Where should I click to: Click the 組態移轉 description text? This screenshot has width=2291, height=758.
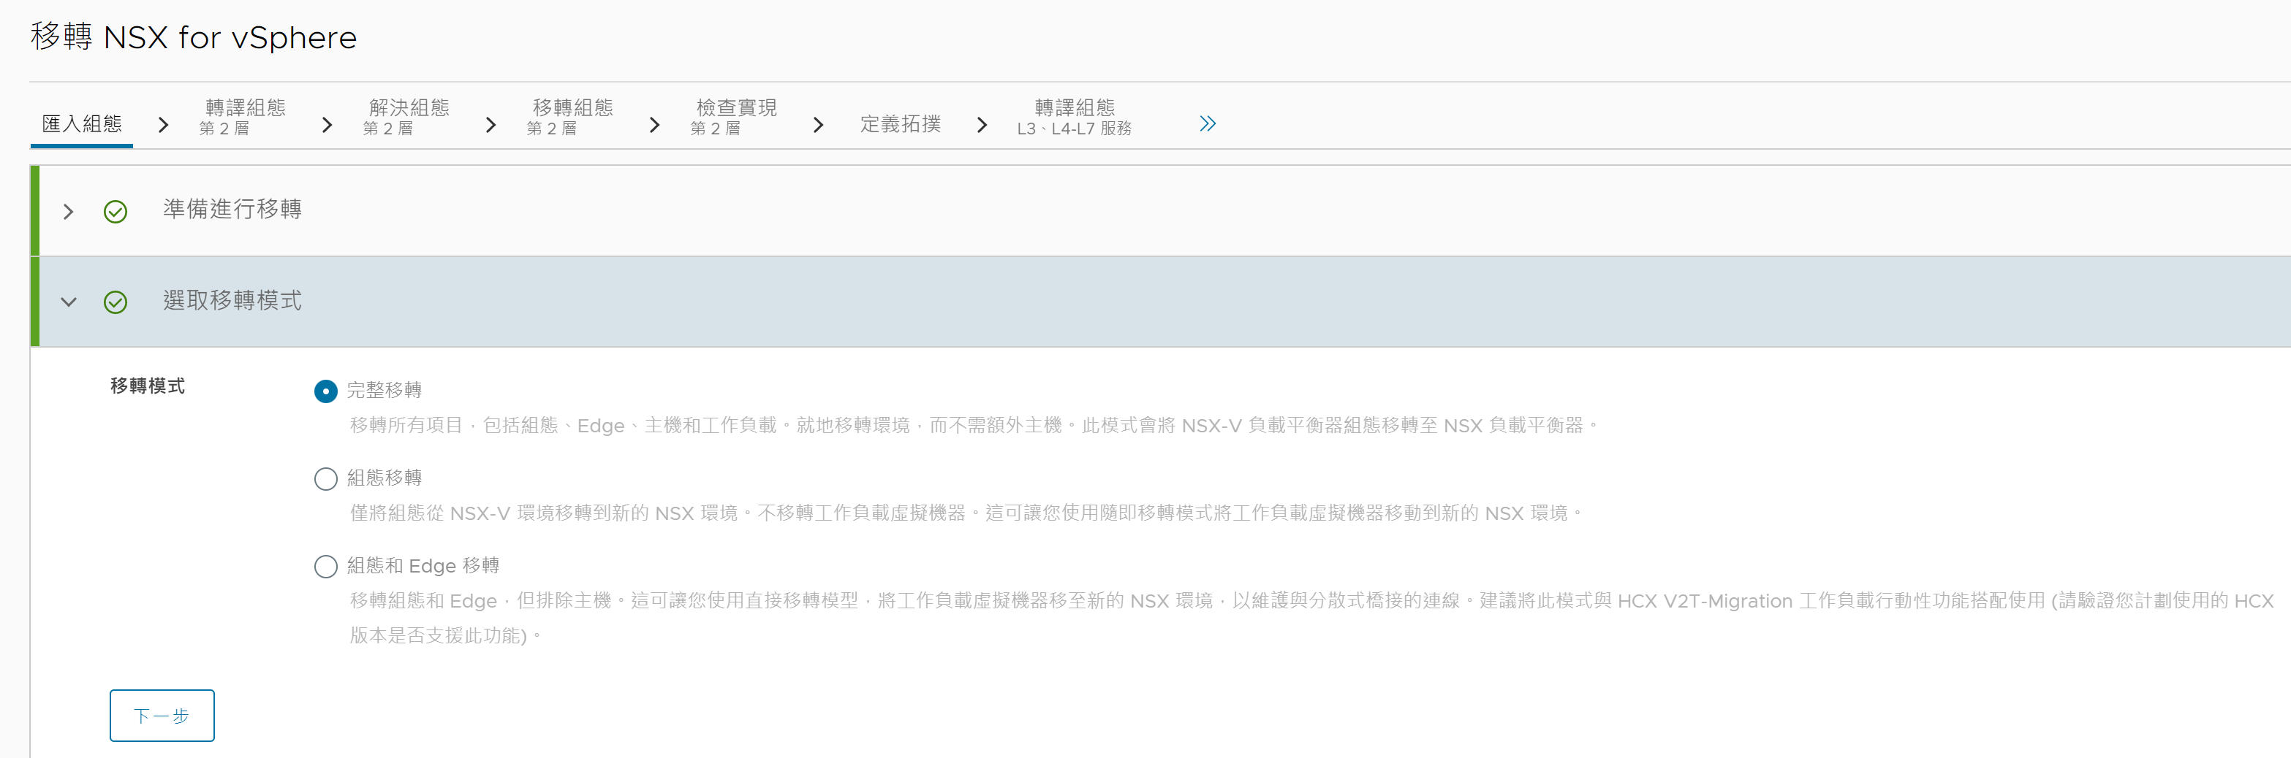pos(966,513)
